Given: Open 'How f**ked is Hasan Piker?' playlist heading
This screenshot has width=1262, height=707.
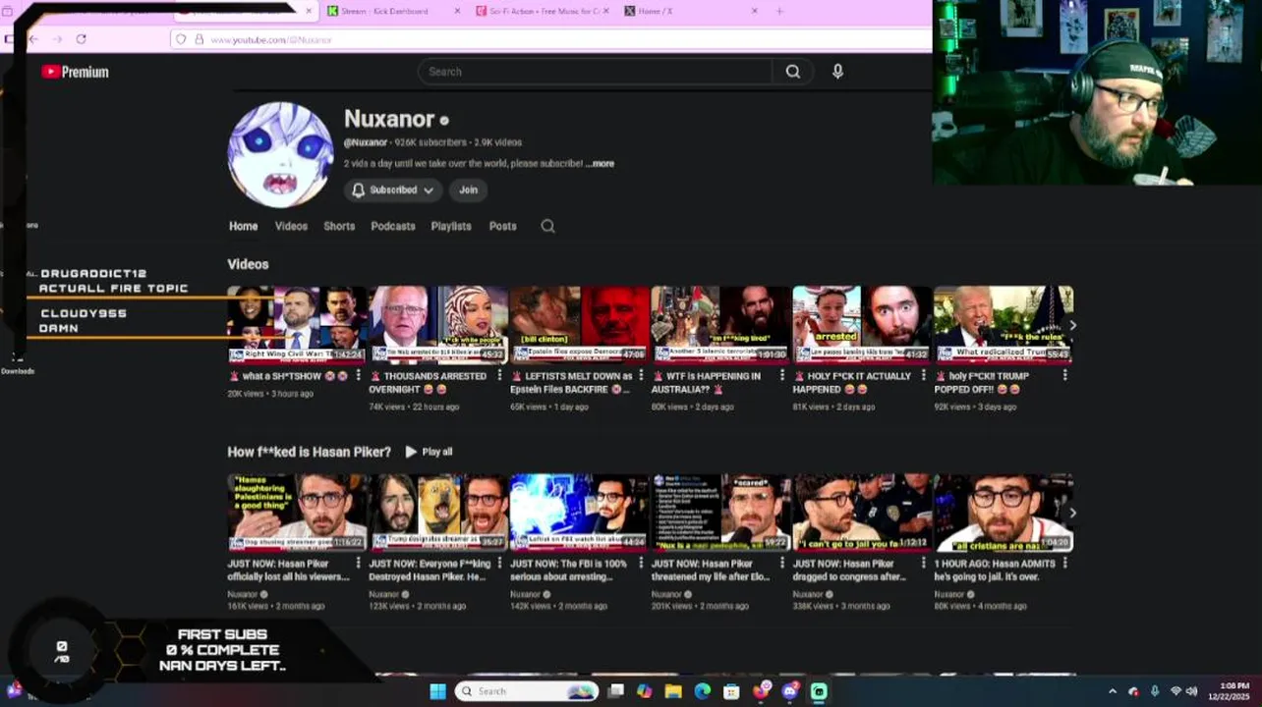Looking at the screenshot, I should click(x=309, y=452).
